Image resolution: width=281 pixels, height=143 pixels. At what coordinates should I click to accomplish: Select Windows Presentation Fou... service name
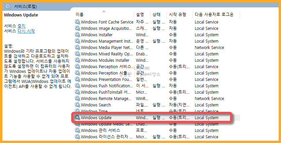106,79
